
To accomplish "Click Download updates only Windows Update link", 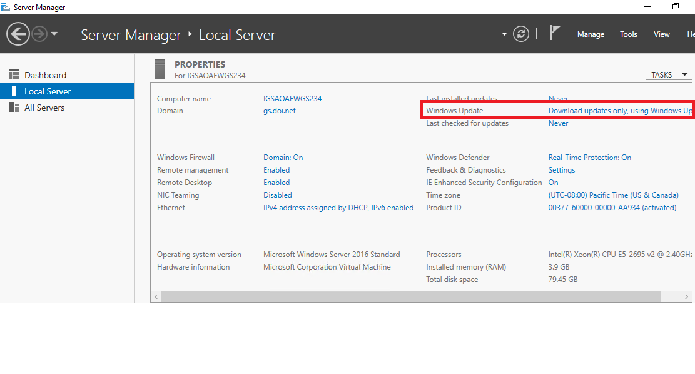I will [x=620, y=110].
